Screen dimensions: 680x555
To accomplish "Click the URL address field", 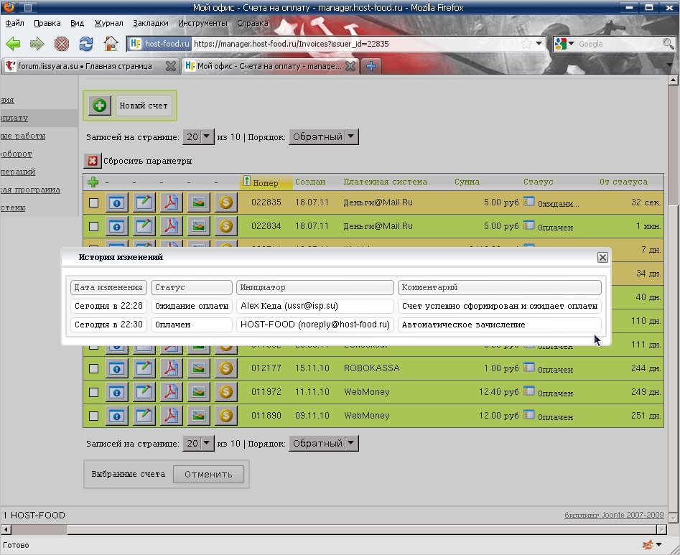I will (355, 44).
